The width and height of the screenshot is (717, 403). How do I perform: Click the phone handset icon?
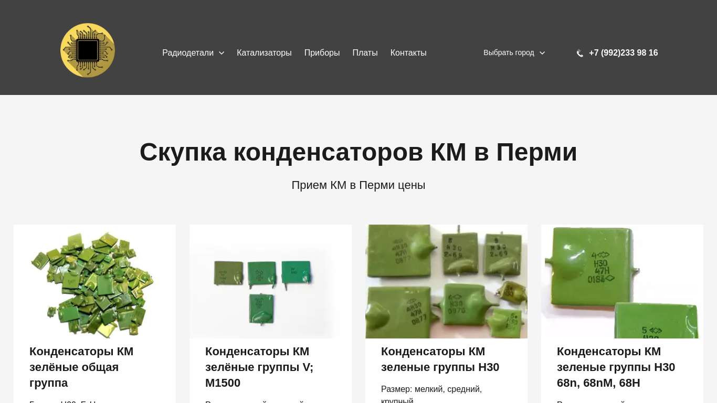tap(579, 53)
